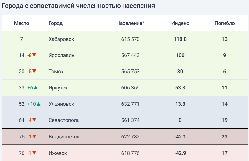
Task: Open the Ярославль city link
Action: [61, 55]
